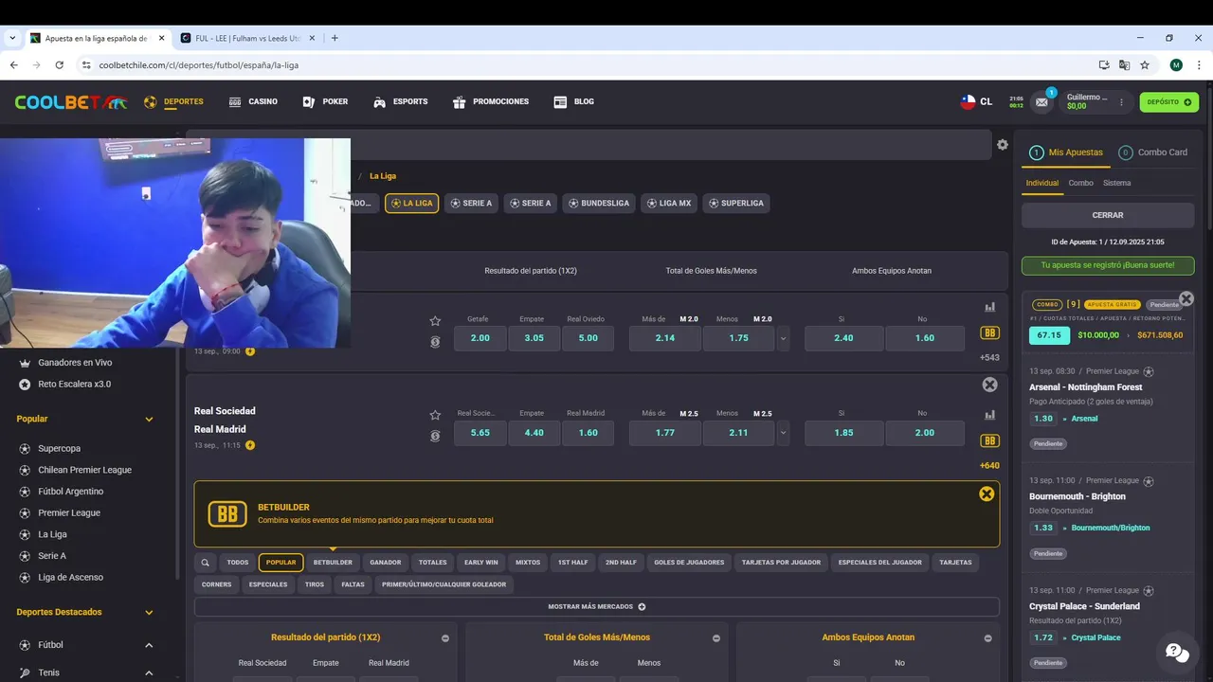Click the live stream icon under Real Sociedad star
This screenshot has width=1213, height=682.
pyautogui.click(x=435, y=436)
